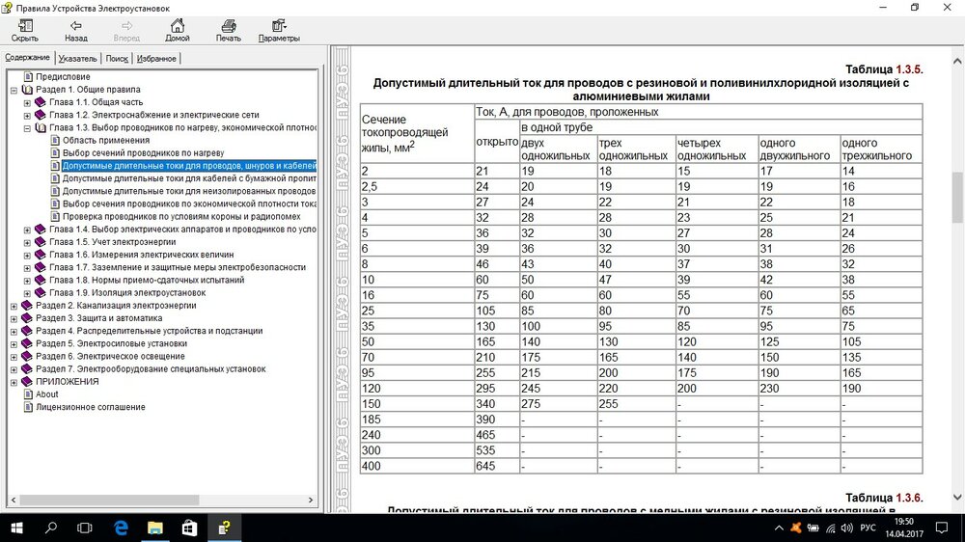The height and width of the screenshot is (542, 965).
Task: Open the Избранное tab
Action: tap(156, 59)
